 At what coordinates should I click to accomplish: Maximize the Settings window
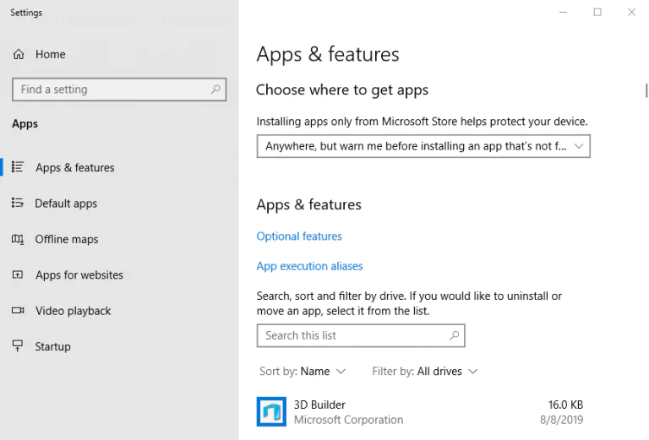pos(597,12)
